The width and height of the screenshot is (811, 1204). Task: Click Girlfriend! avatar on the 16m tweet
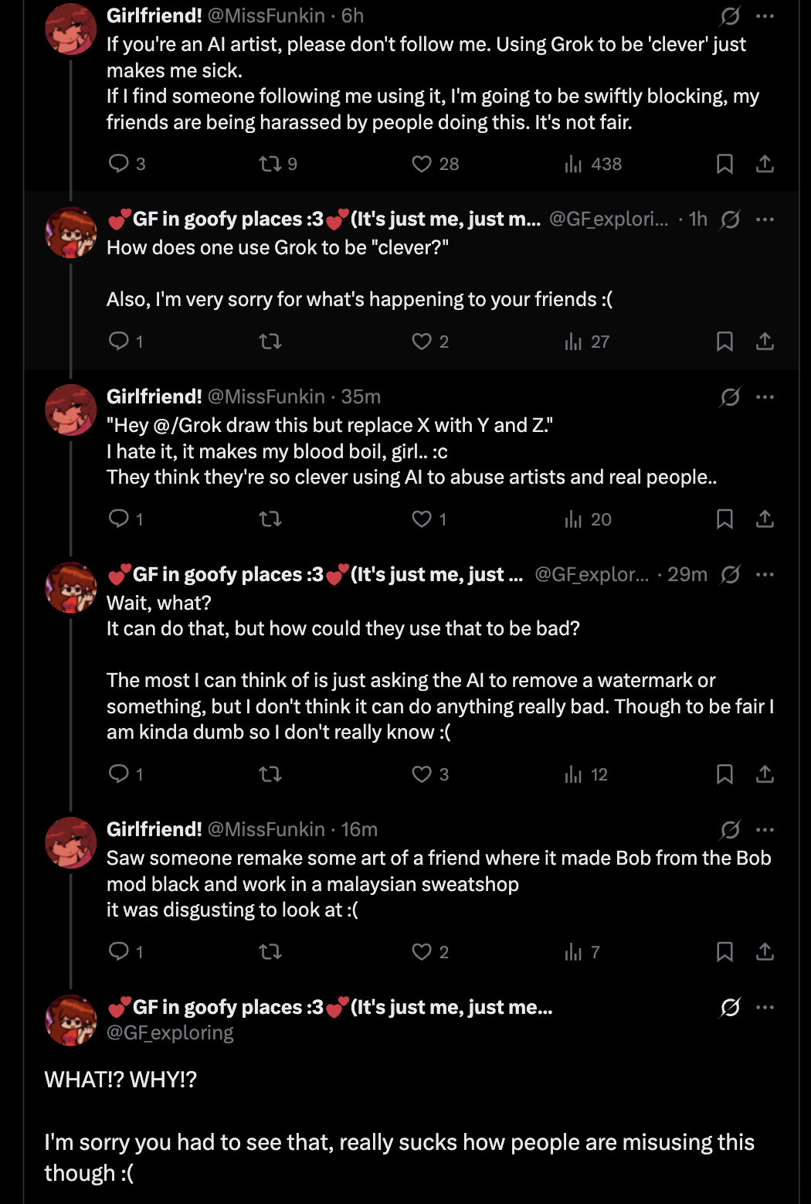tap(70, 842)
